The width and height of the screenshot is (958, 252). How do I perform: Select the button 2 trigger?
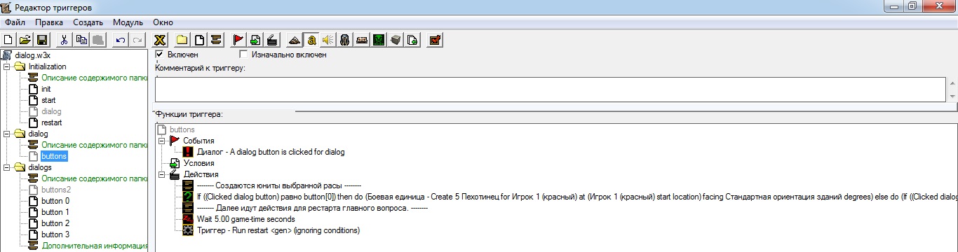click(x=55, y=223)
